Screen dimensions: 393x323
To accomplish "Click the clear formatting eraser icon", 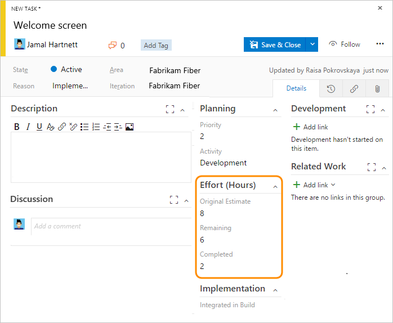I will coord(50,127).
